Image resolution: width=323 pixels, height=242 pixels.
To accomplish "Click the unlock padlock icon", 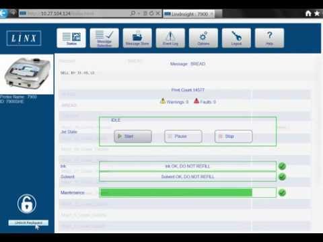I will [x=27, y=204].
